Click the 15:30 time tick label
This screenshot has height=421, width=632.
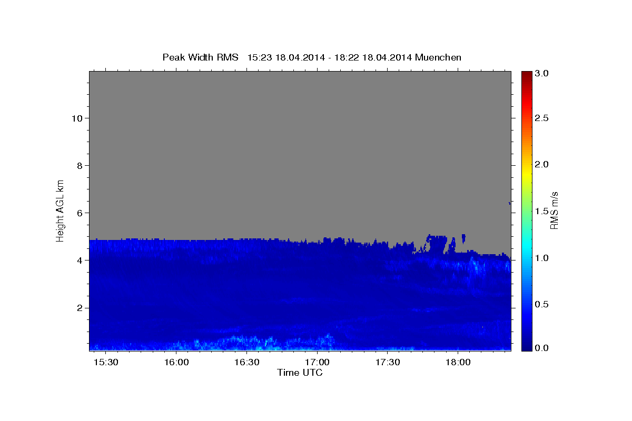pyautogui.click(x=106, y=363)
